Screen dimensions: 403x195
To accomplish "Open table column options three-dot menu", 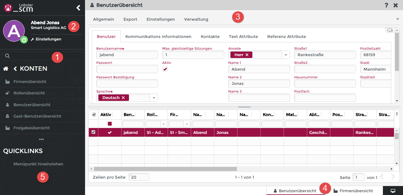I will (397, 114).
